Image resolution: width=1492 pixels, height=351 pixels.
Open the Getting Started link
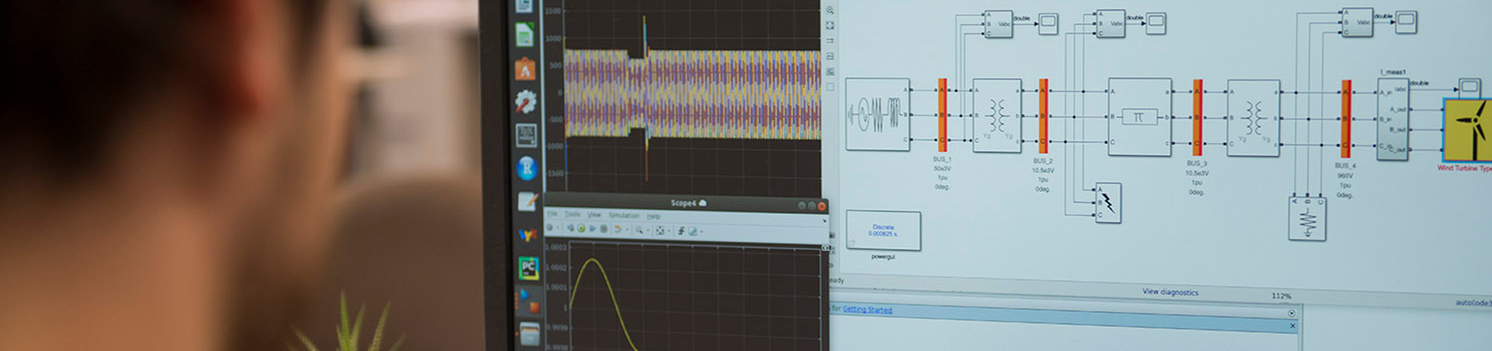[867, 309]
